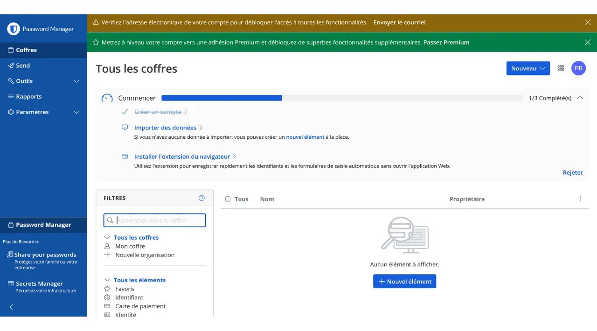597x331 pixels.
Task: Check the Tous select-all checkbox
Action: click(228, 199)
